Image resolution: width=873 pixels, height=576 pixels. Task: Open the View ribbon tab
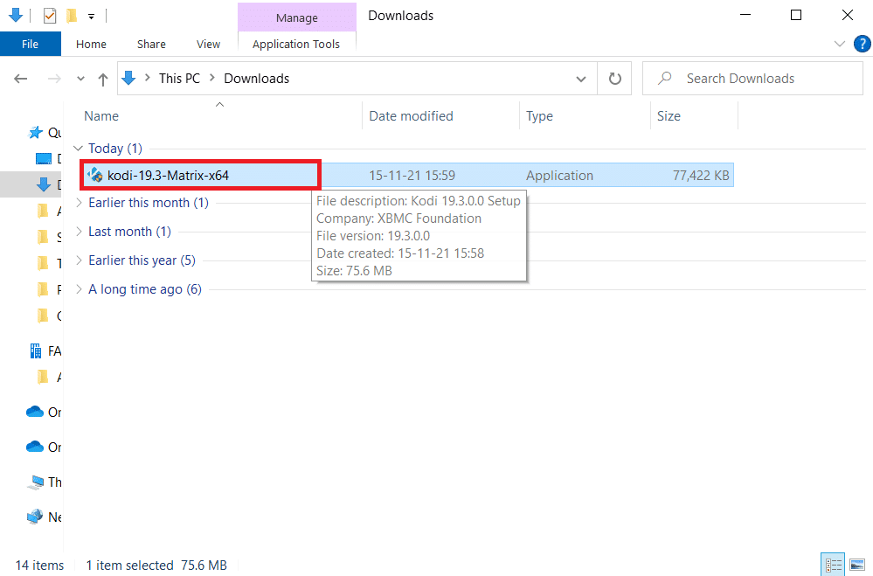coord(208,44)
